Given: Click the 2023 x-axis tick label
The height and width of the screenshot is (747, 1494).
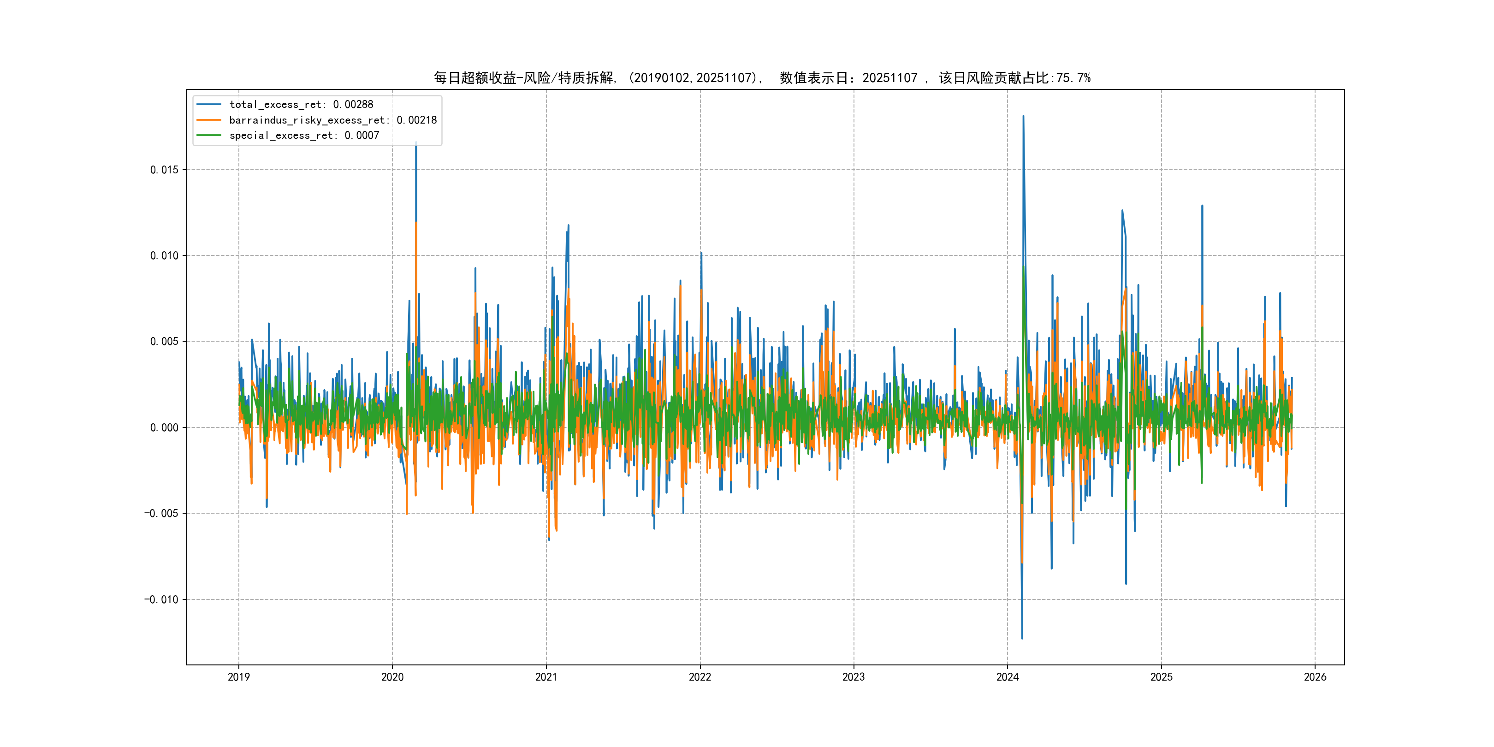Looking at the screenshot, I should click(x=853, y=677).
